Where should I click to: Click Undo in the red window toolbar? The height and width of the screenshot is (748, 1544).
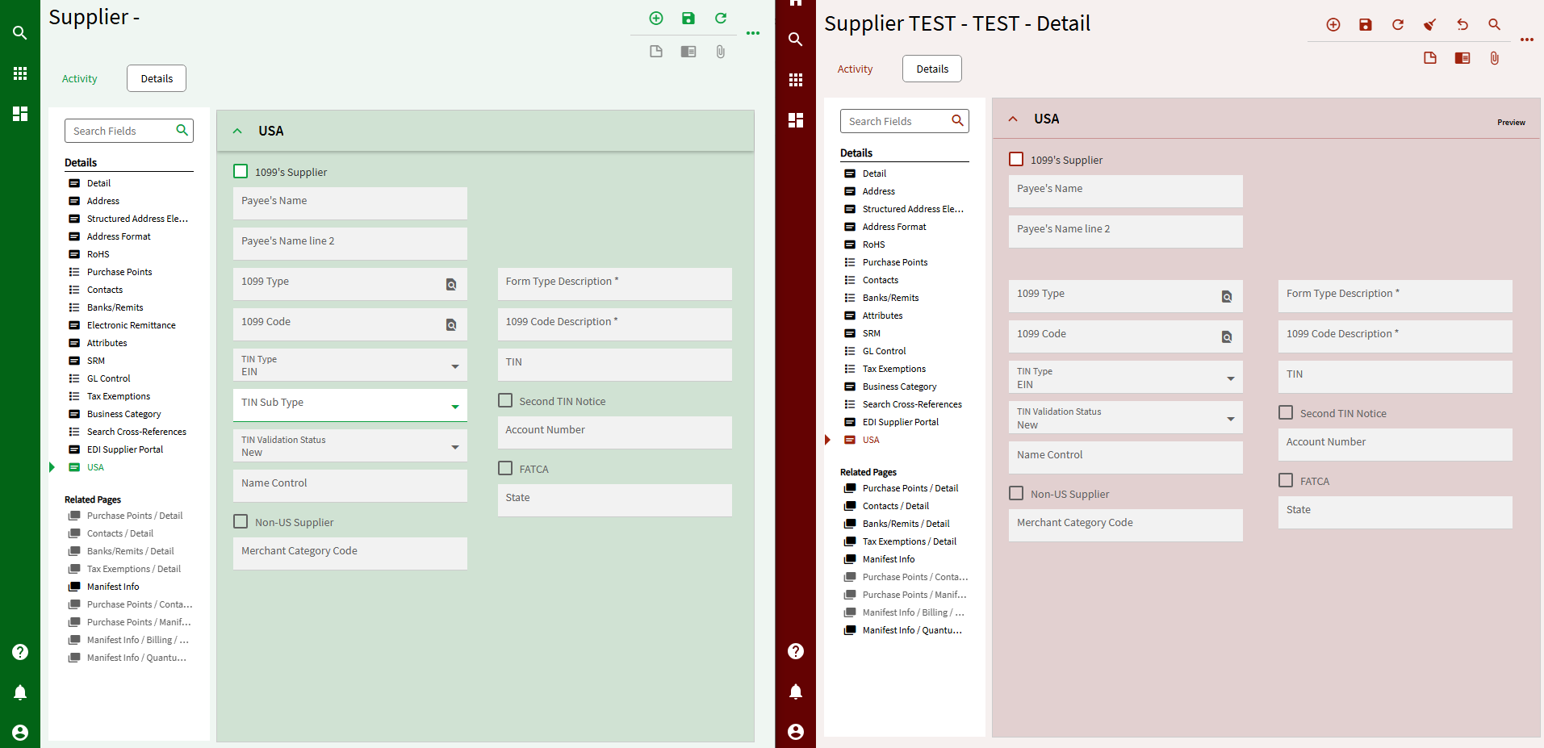click(x=1462, y=25)
